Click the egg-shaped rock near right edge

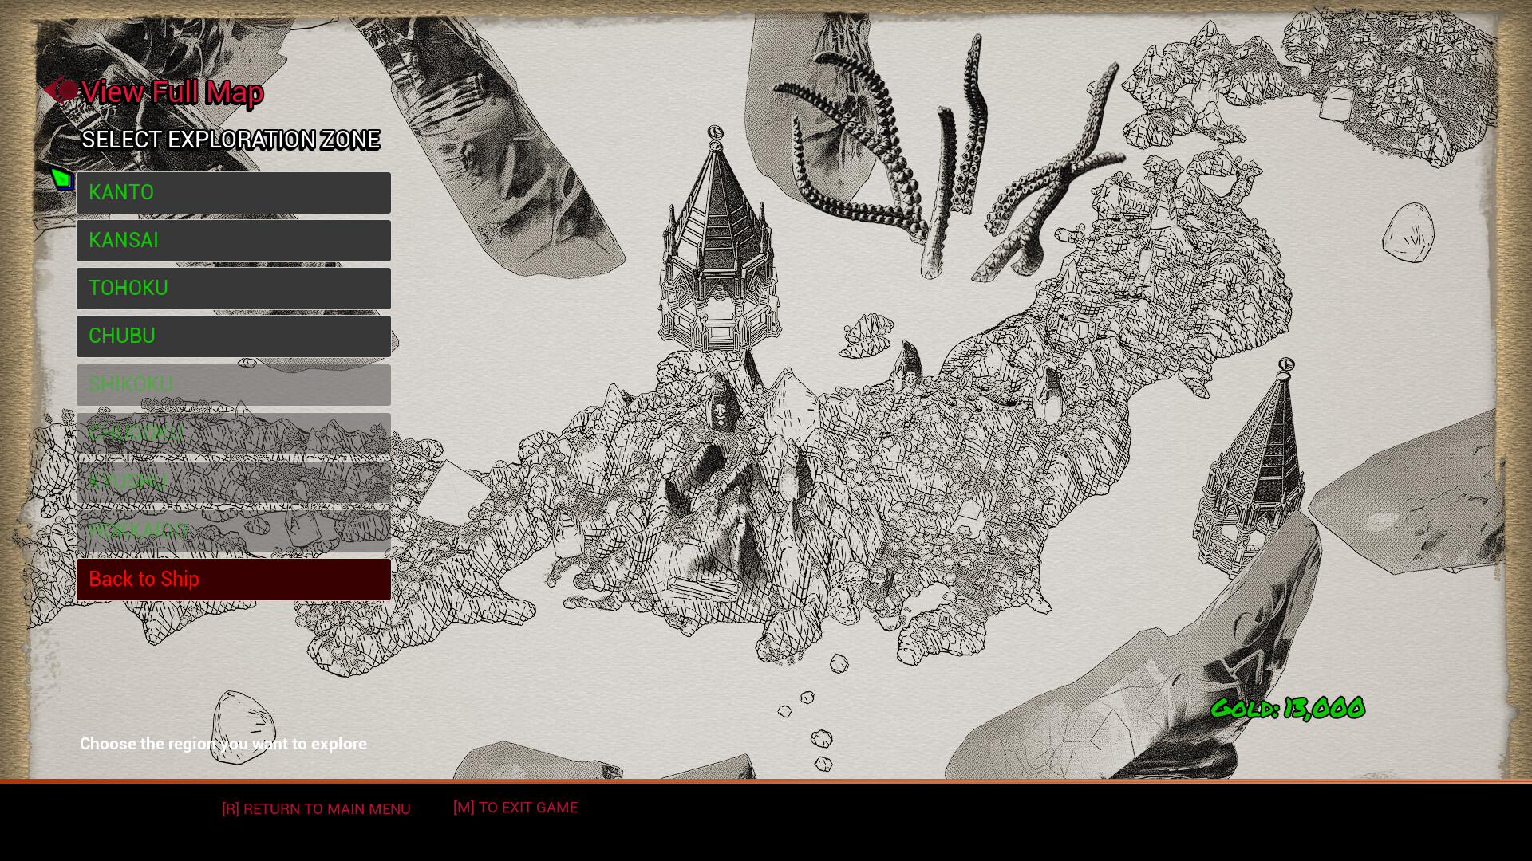pos(1408,232)
